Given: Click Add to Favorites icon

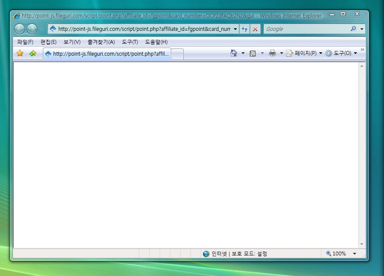Looking at the screenshot, I should (x=33, y=53).
